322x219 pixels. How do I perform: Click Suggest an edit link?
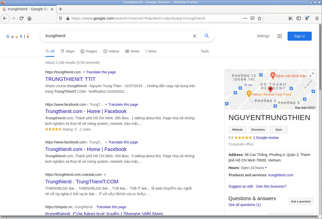point(241,186)
